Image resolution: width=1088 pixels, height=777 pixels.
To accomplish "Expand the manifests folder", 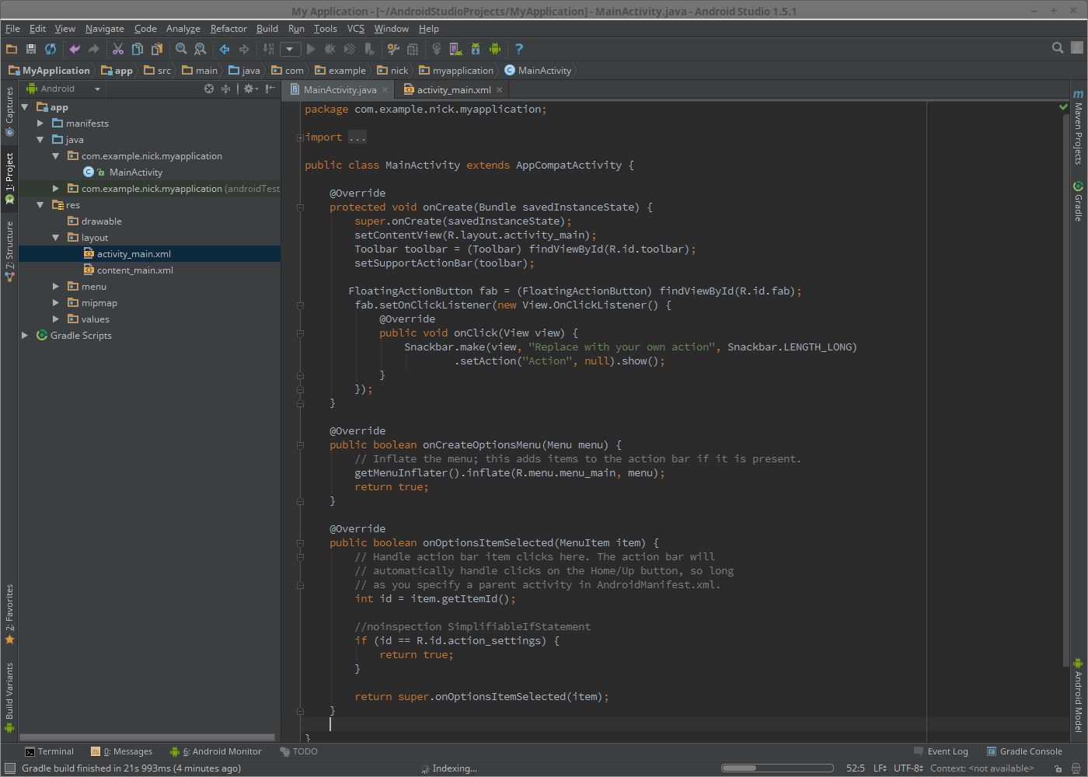I will pos(40,124).
